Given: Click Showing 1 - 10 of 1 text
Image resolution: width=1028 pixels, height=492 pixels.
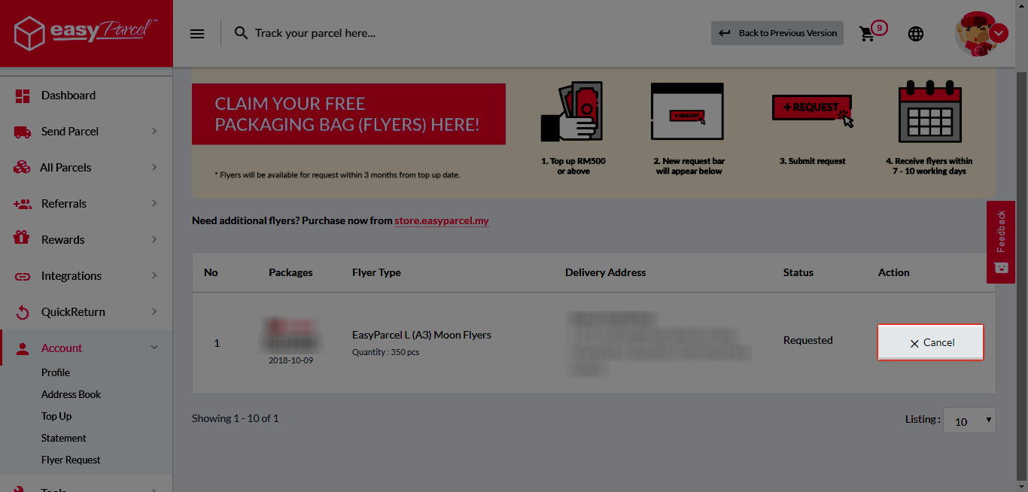Looking at the screenshot, I should click(x=235, y=418).
